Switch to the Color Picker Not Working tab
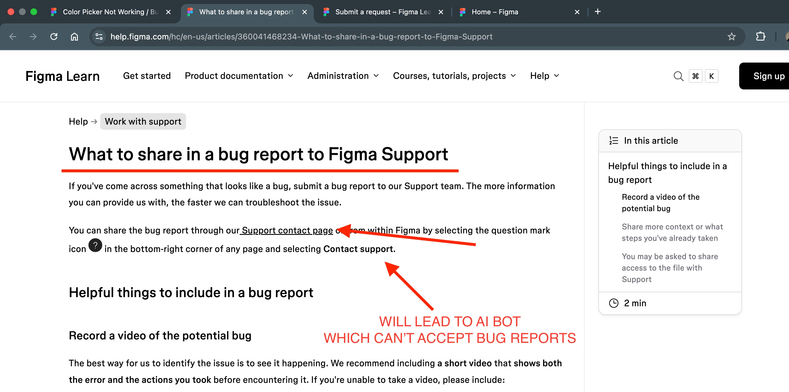Screen dimensions: 789x392 click(110, 12)
